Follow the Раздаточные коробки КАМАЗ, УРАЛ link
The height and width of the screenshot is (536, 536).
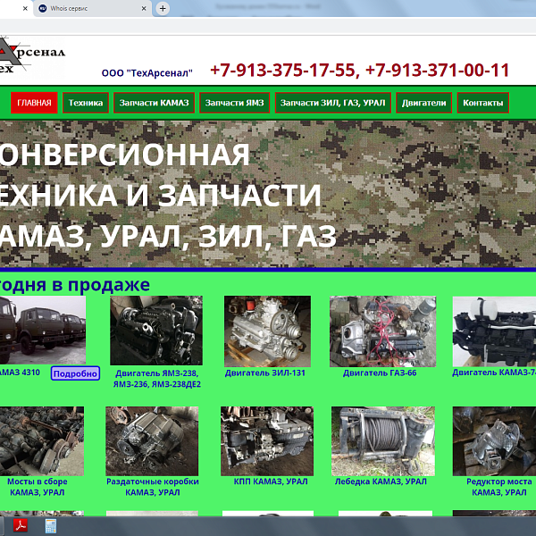pos(153,487)
